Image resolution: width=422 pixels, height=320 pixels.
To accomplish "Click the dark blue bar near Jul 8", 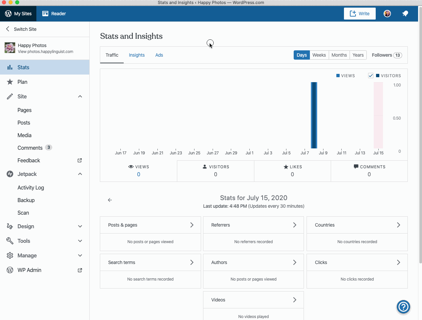I will point(314,115).
